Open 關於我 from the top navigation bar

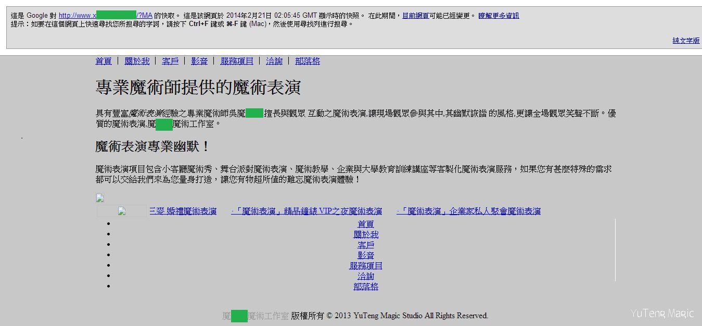(137, 61)
